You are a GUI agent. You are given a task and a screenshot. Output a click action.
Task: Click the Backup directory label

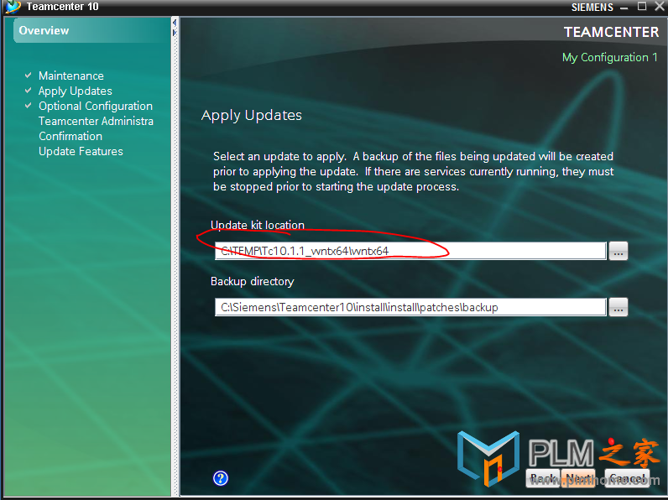pos(253,282)
